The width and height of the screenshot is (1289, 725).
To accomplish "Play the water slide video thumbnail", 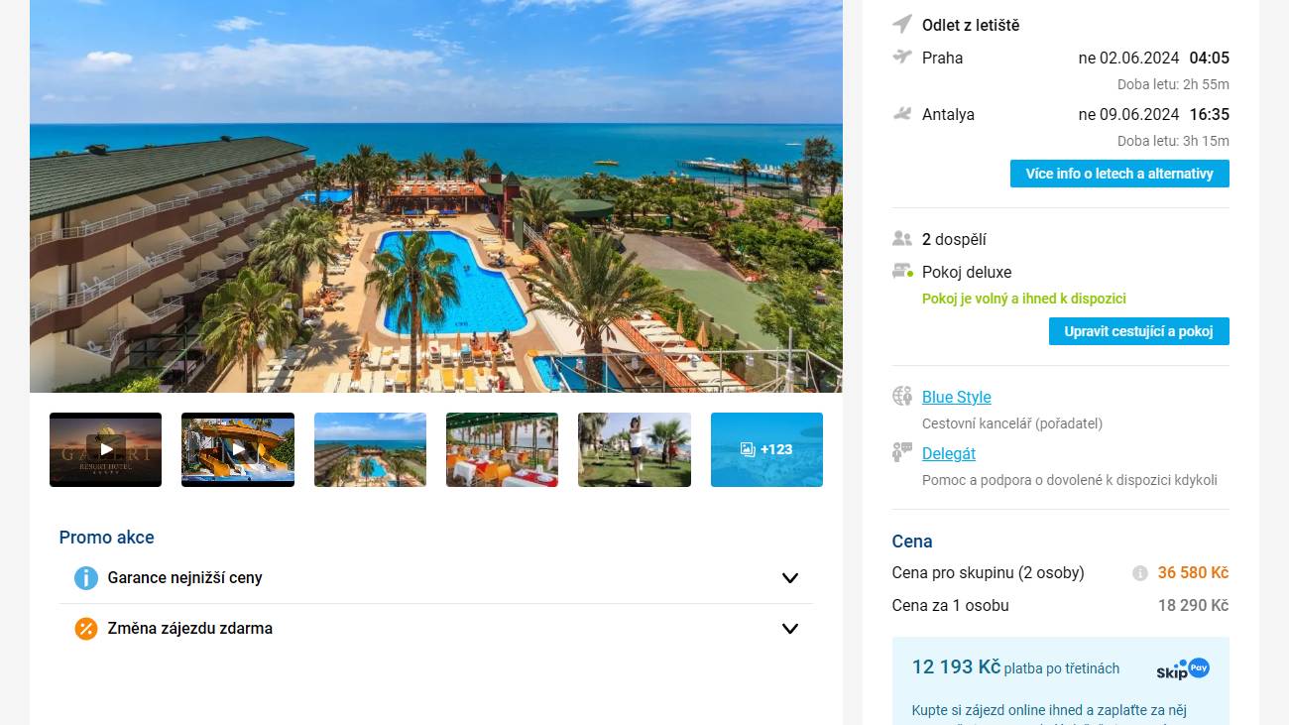I will [x=238, y=449].
